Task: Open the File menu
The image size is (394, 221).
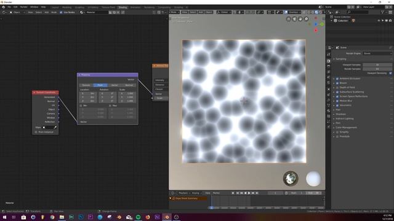Action: (9, 7)
